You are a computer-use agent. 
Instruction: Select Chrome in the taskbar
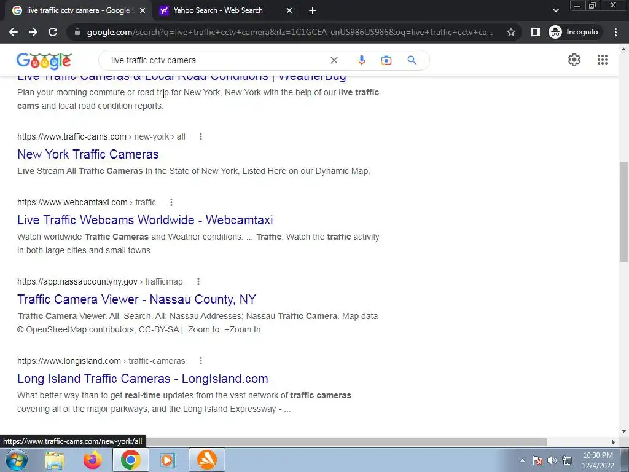130,460
